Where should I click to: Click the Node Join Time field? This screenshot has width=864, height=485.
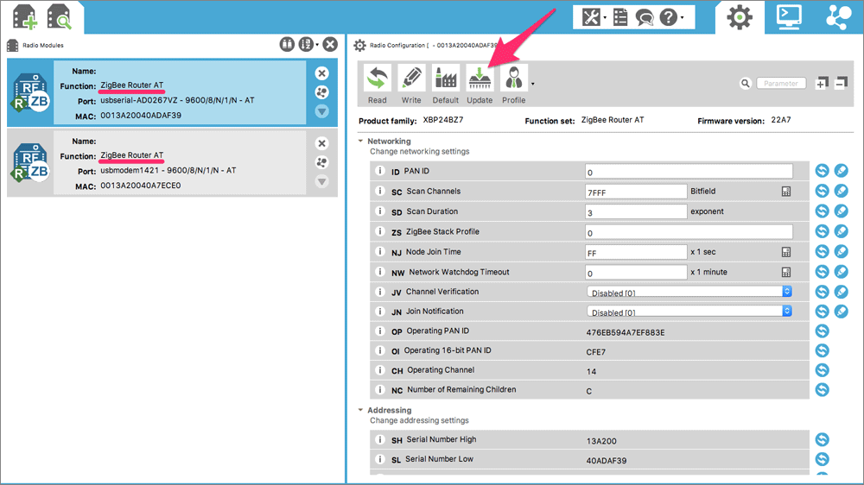pyautogui.click(x=636, y=252)
